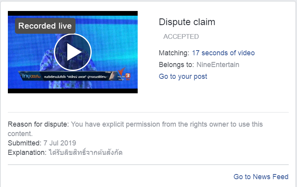Go to News Feed
The height and width of the screenshot is (187, 297).
tap(261, 177)
